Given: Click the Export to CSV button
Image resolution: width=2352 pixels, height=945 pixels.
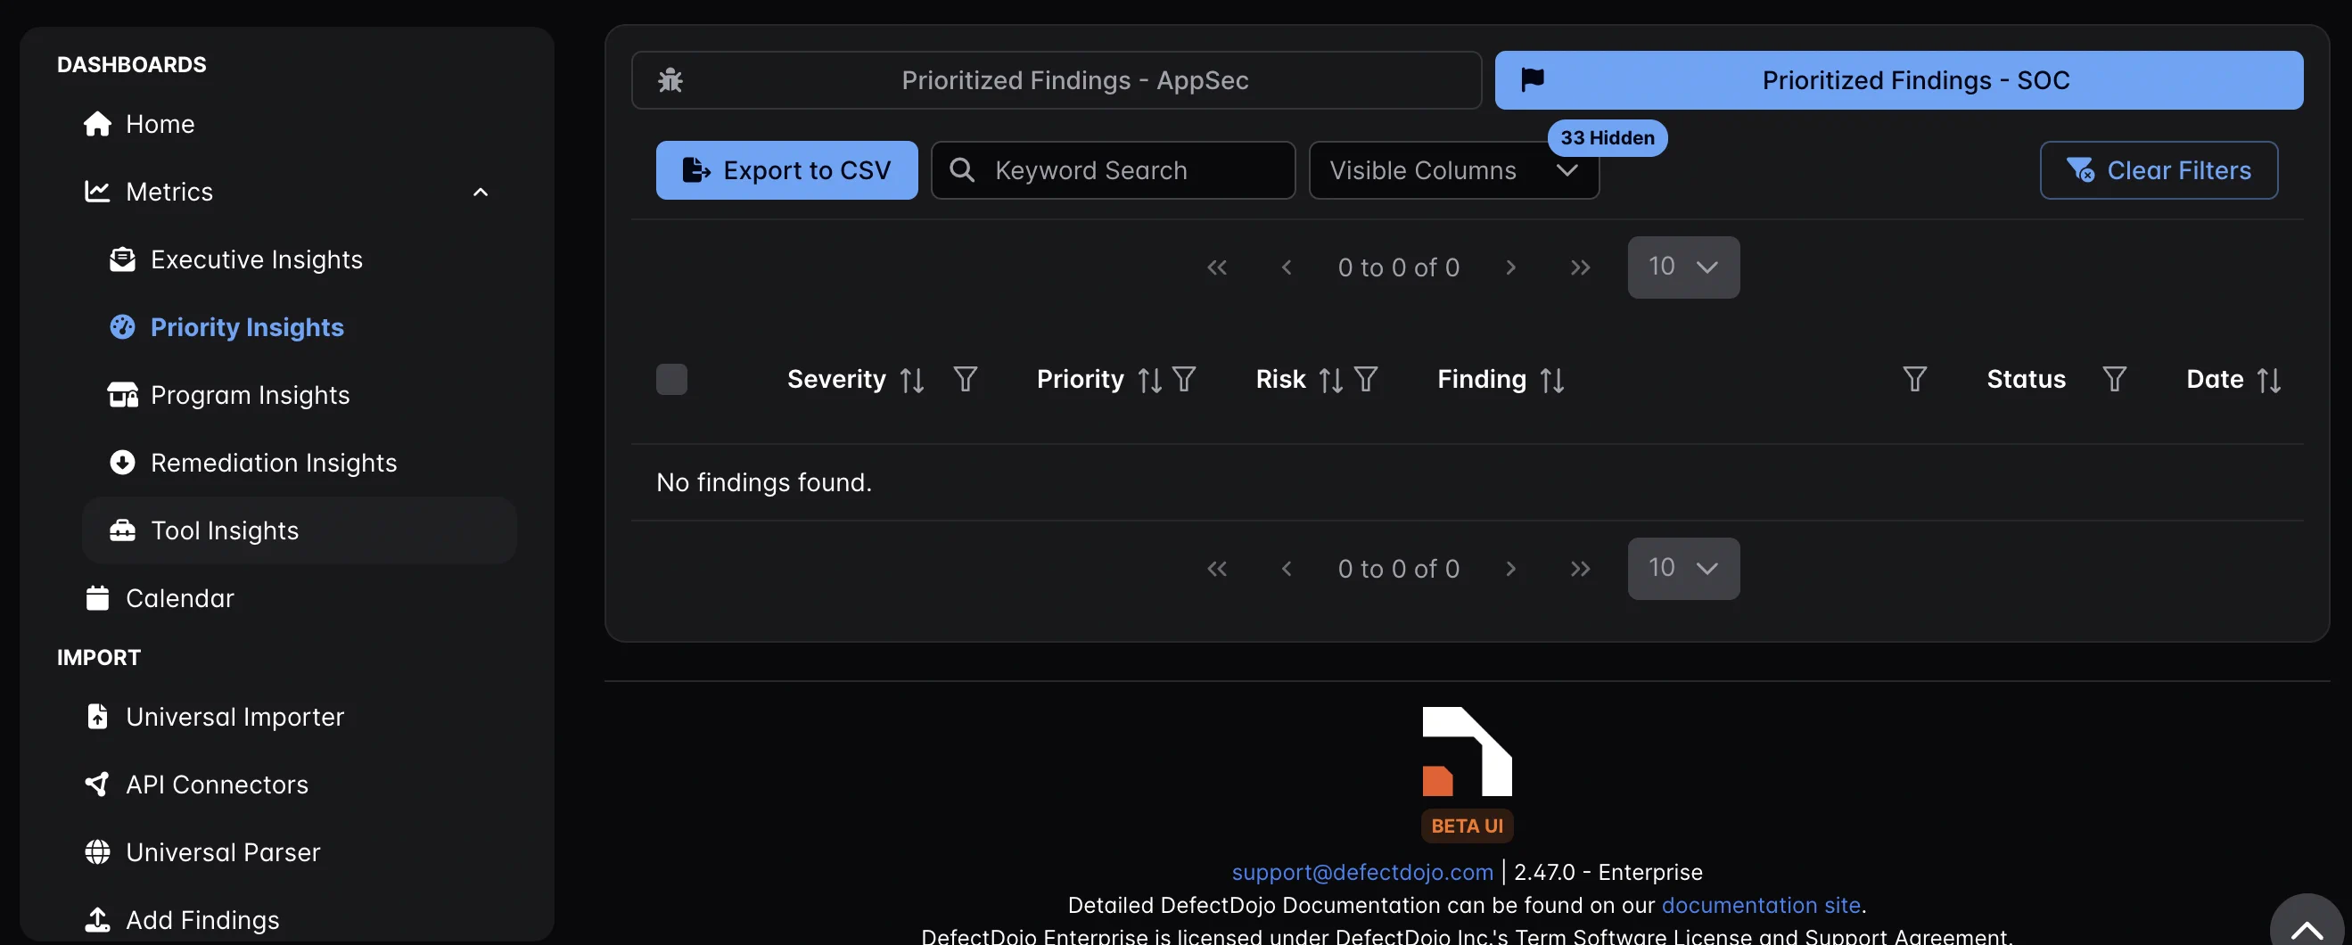Looking at the screenshot, I should pyautogui.click(x=786, y=169).
